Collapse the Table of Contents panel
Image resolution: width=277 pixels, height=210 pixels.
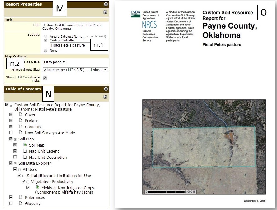click(106, 89)
